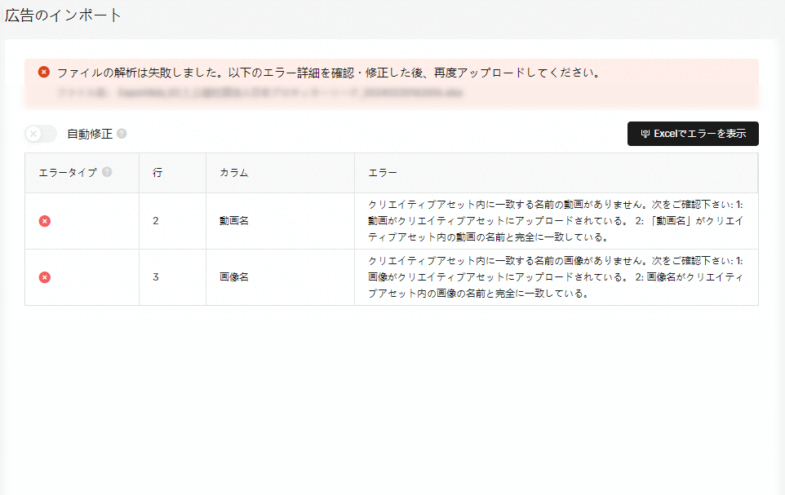Click the image-name error description text
This screenshot has width=785, height=495.
pyautogui.click(x=555, y=277)
